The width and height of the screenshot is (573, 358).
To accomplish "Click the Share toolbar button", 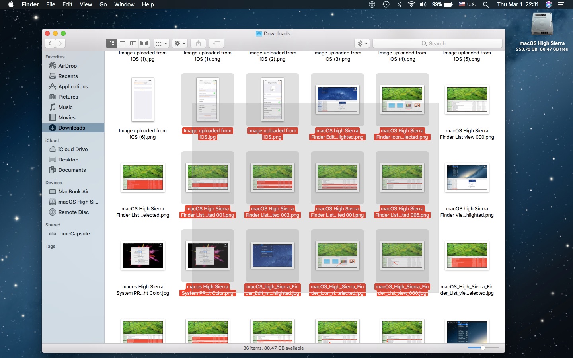I will tap(198, 43).
